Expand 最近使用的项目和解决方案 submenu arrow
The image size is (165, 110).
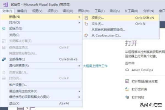point(79,97)
